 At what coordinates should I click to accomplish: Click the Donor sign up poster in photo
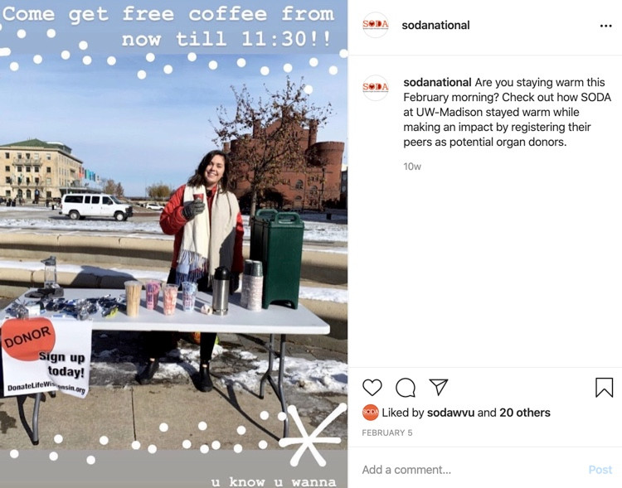click(46, 357)
